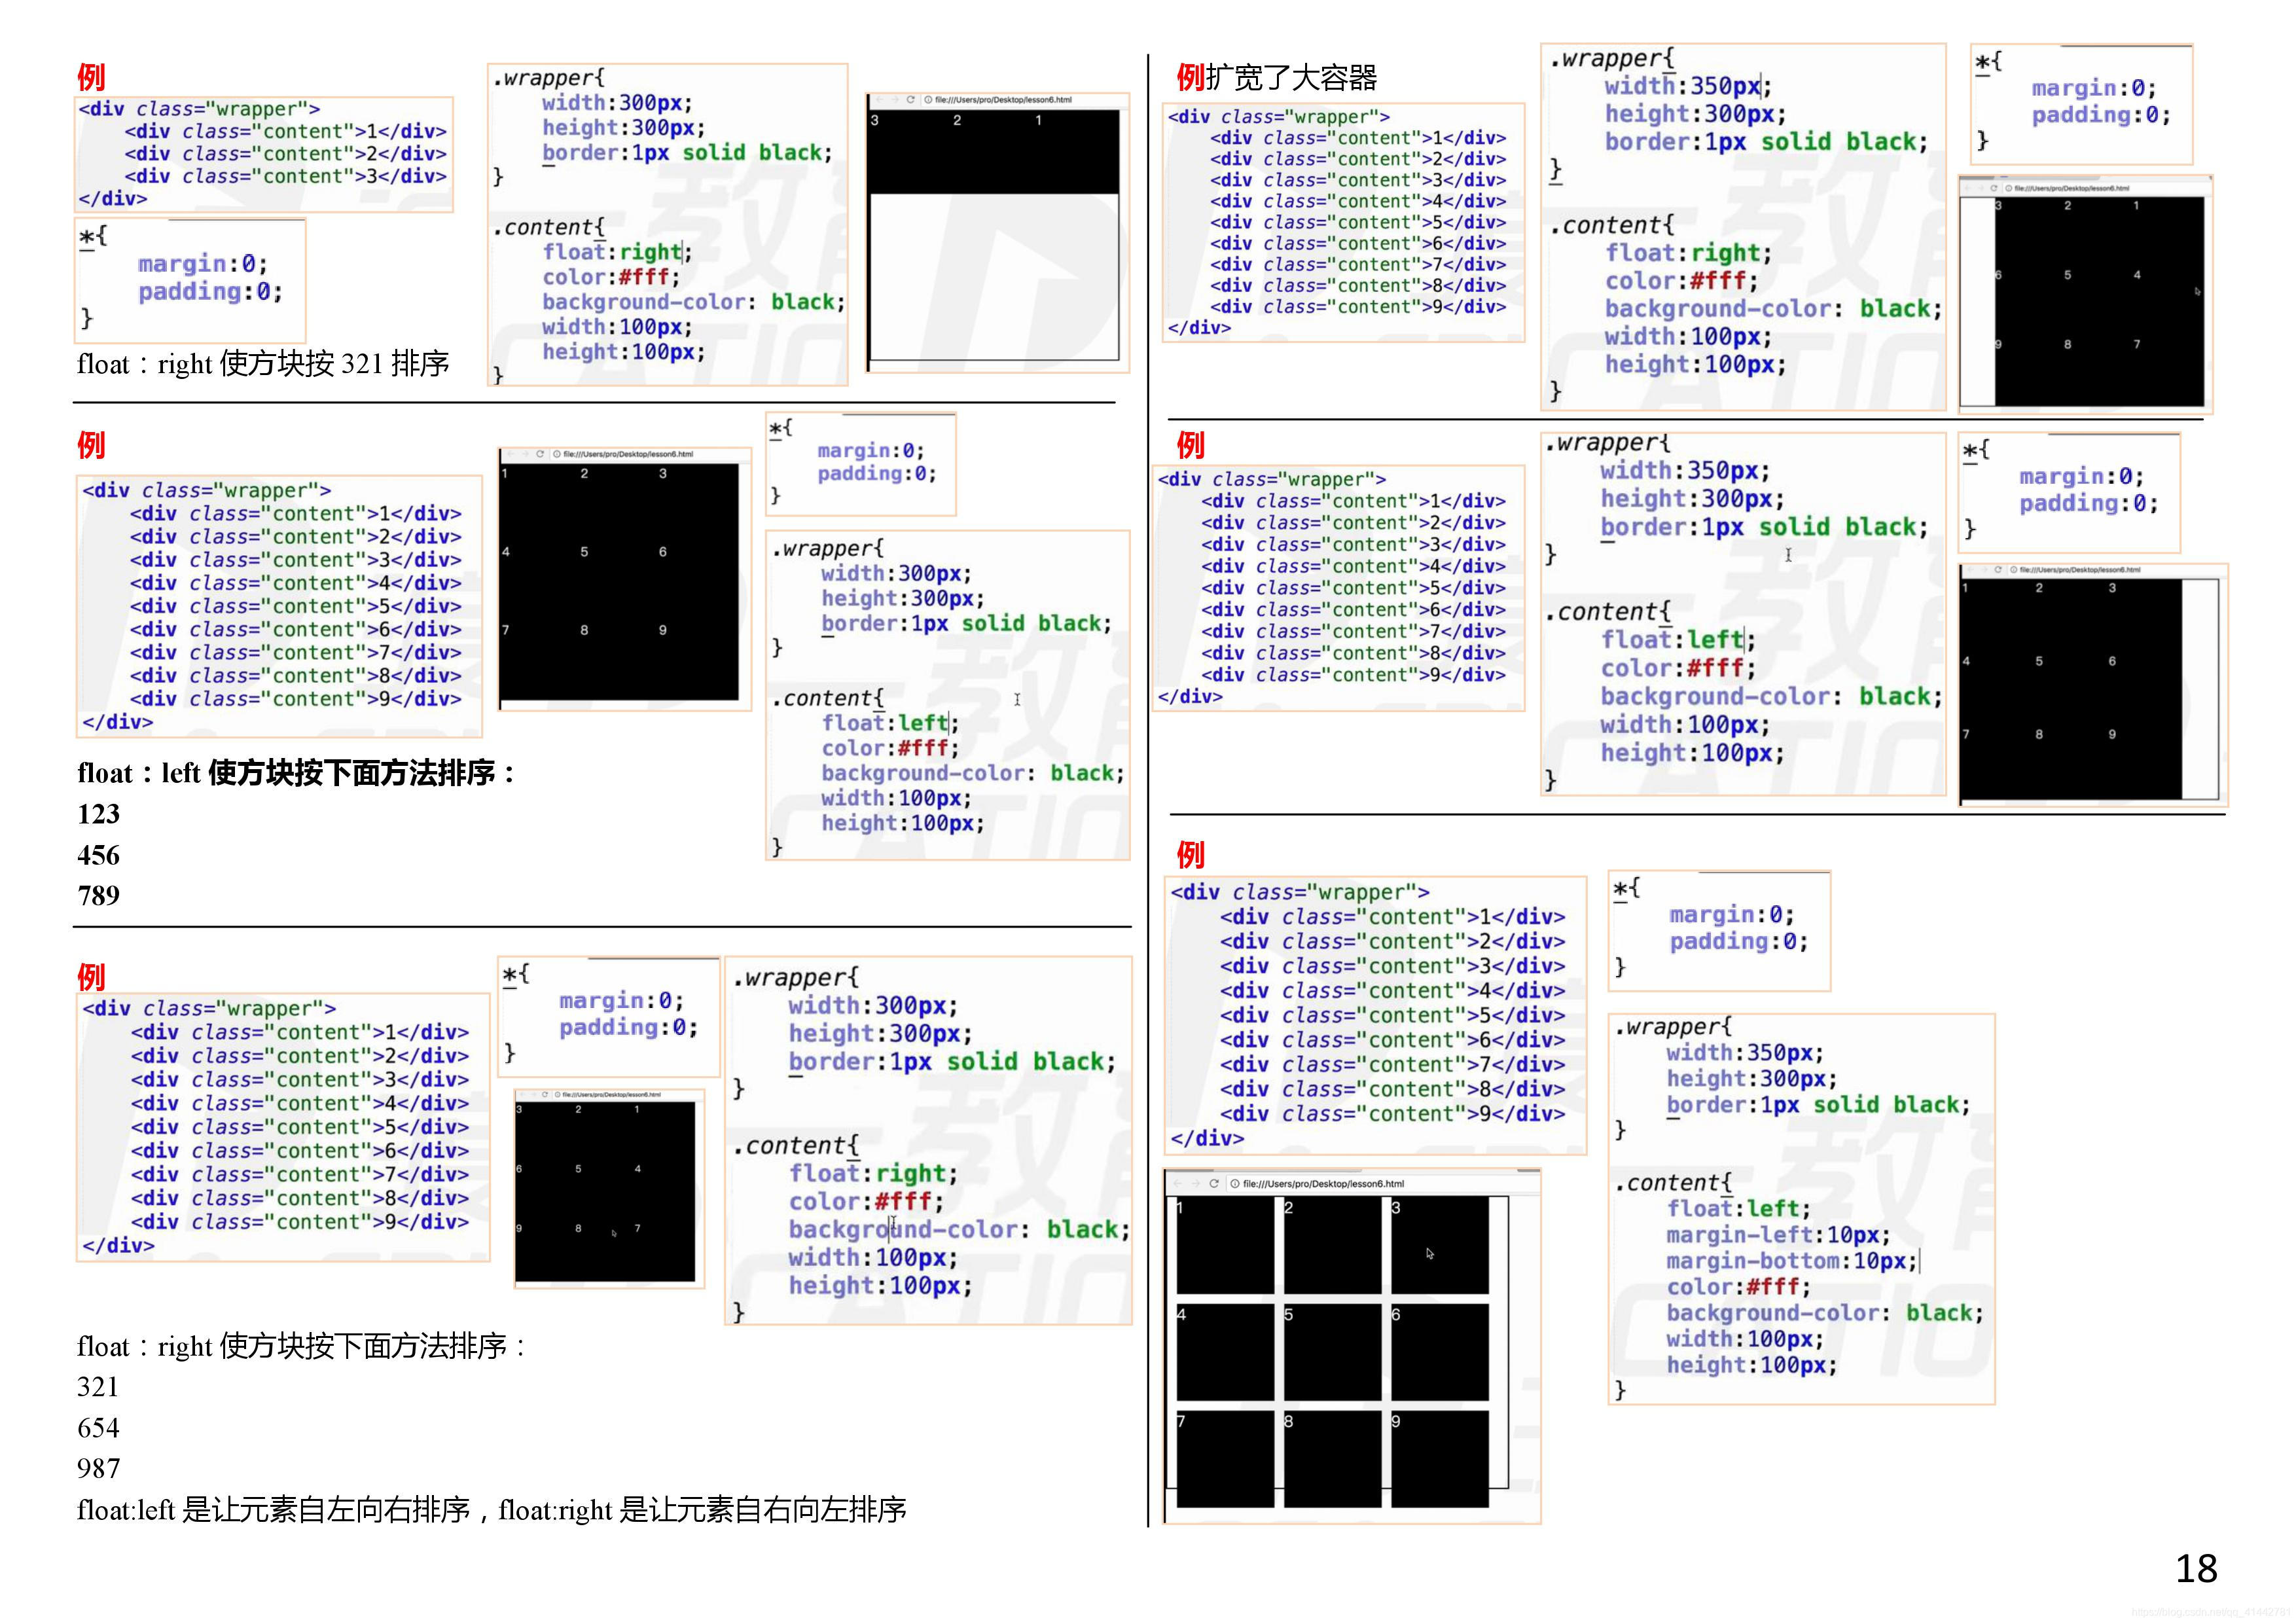Click the back arrow in the spaced-blocks browser

(x=1178, y=1184)
